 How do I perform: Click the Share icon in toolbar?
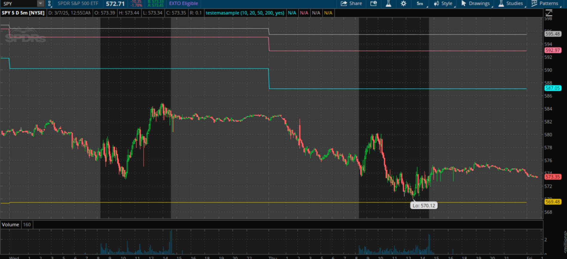pos(351,4)
